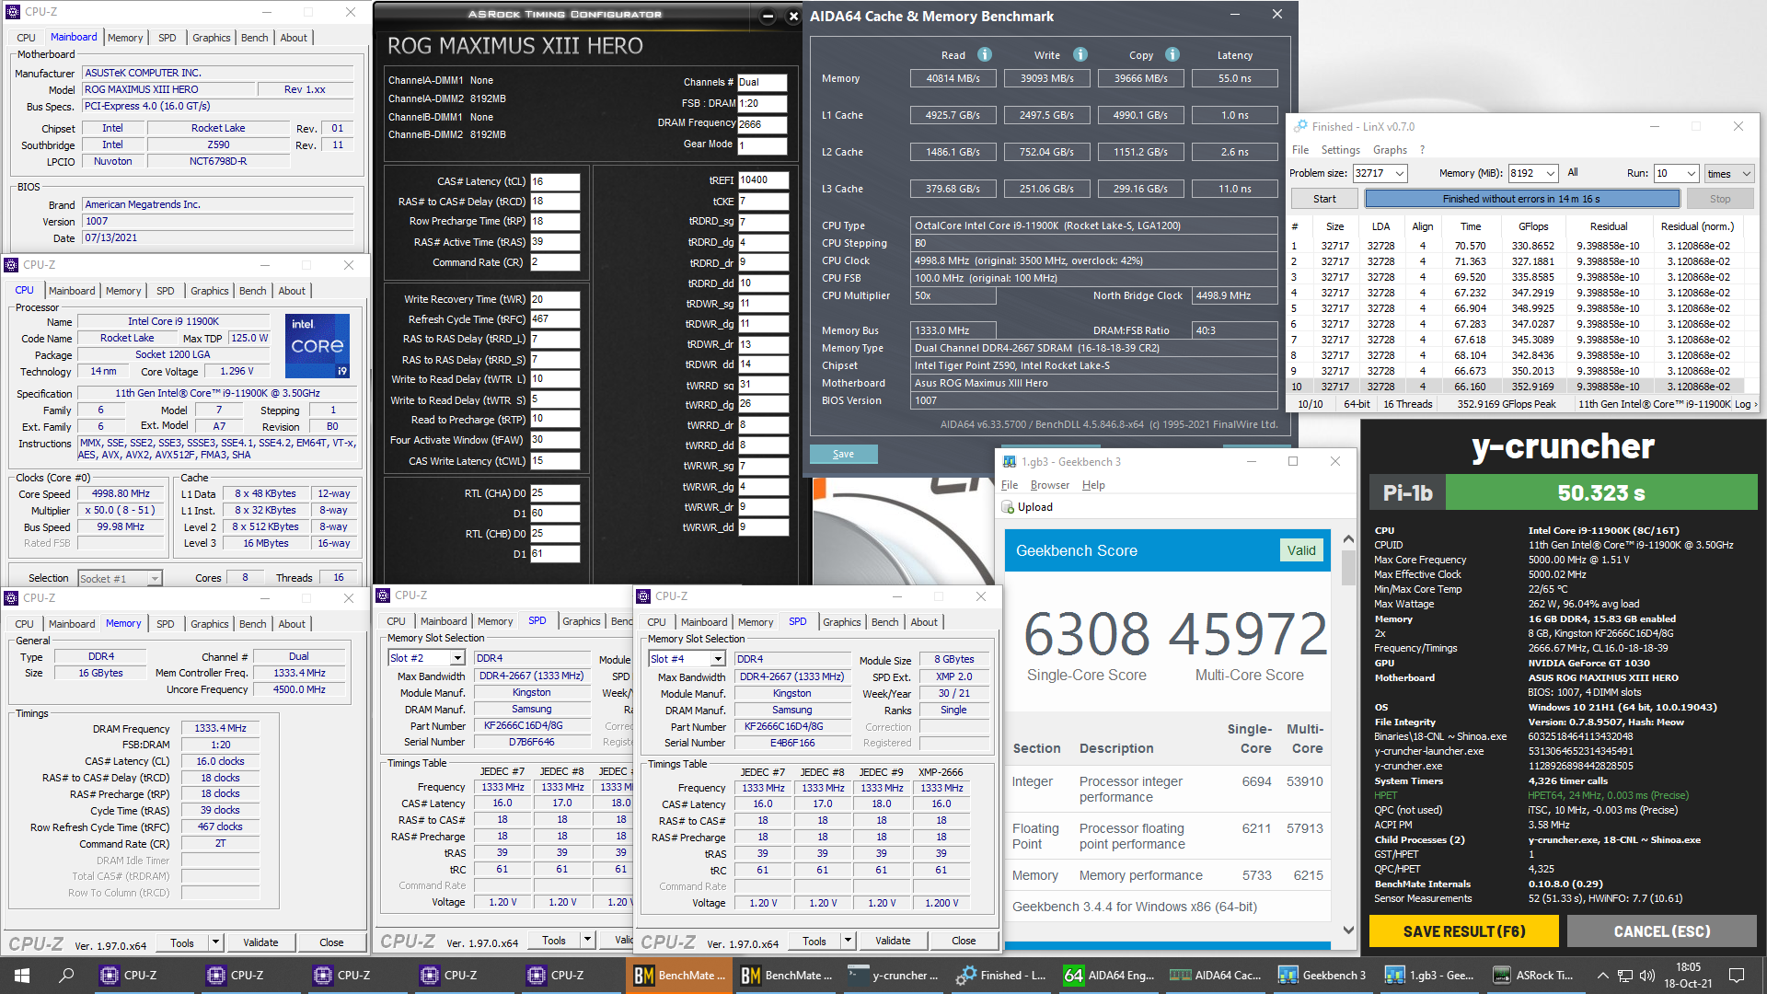Open the CPU-Z Tools dropdown arrow
Screen dimensions: 1767x994
click(215, 942)
